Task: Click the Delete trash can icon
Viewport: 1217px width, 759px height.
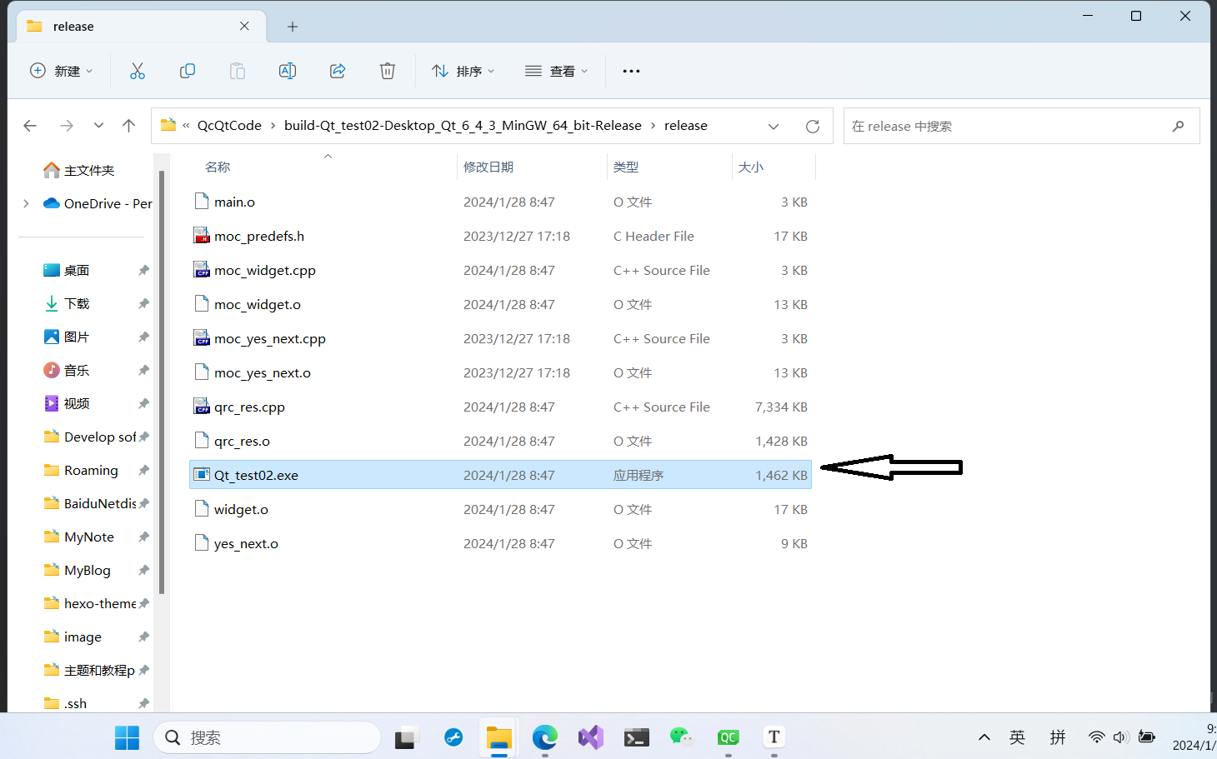Action: pyautogui.click(x=388, y=71)
